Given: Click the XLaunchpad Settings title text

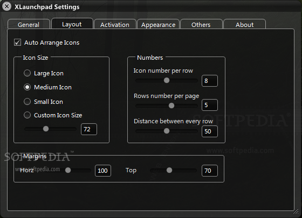Looking at the screenshot, I should [x=47, y=7].
